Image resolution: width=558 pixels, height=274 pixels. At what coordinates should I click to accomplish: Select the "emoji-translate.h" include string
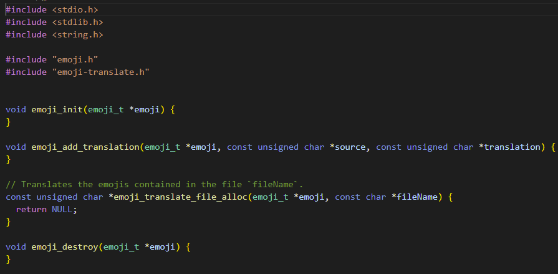(x=101, y=72)
